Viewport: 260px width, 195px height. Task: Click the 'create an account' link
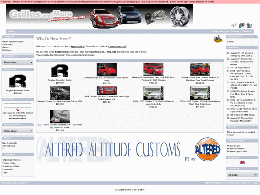coord(117,47)
